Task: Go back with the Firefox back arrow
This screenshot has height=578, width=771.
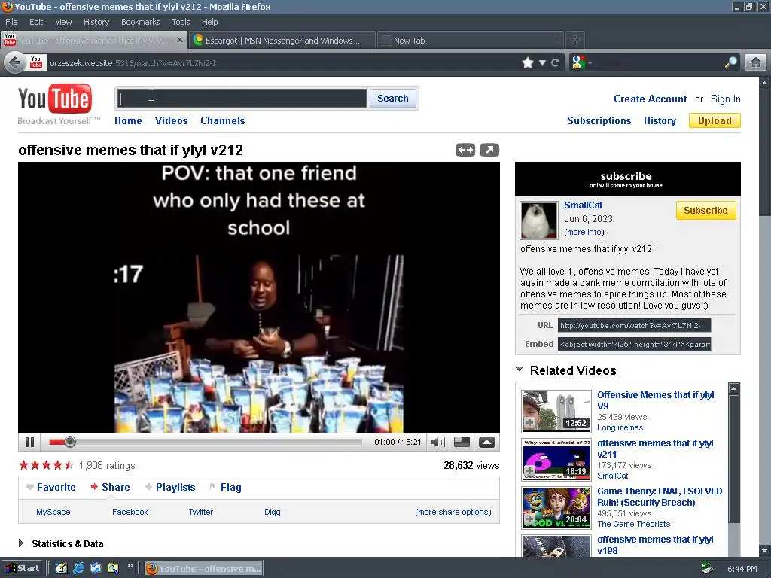Action: coord(15,63)
